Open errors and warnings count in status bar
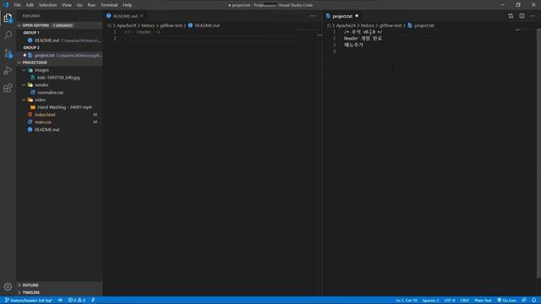The image size is (541, 304). pyautogui.click(x=77, y=301)
